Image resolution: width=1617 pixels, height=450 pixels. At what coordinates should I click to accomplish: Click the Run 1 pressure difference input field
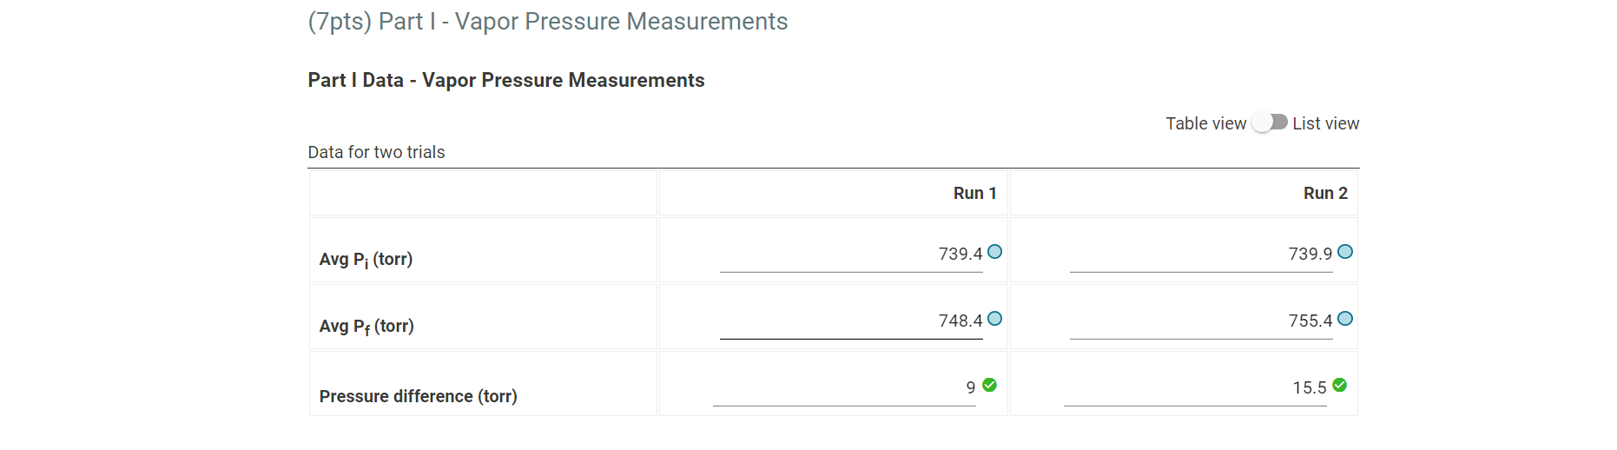[x=844, y=388]
